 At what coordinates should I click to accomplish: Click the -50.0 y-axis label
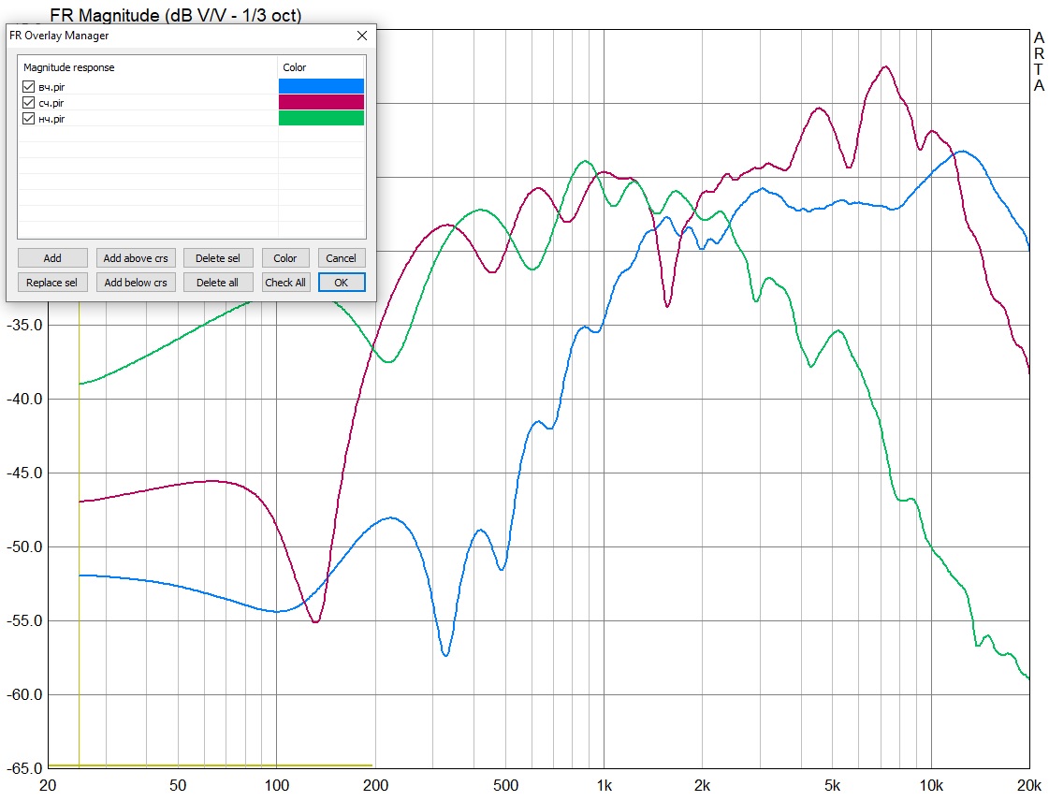click(24, 546)
